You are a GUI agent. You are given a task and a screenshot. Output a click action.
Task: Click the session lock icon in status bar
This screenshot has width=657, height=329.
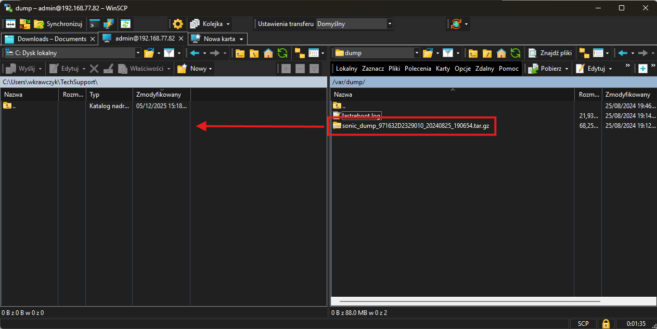pos(606,323)
